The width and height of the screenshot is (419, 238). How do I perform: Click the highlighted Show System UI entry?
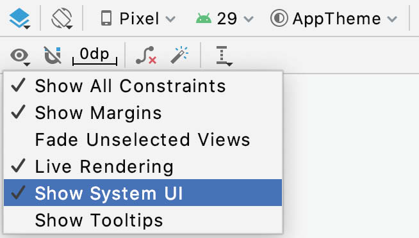143,193
